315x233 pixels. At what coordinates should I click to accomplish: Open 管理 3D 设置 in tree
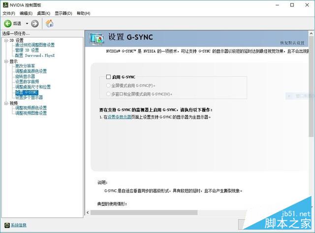[x=27, y=50]
